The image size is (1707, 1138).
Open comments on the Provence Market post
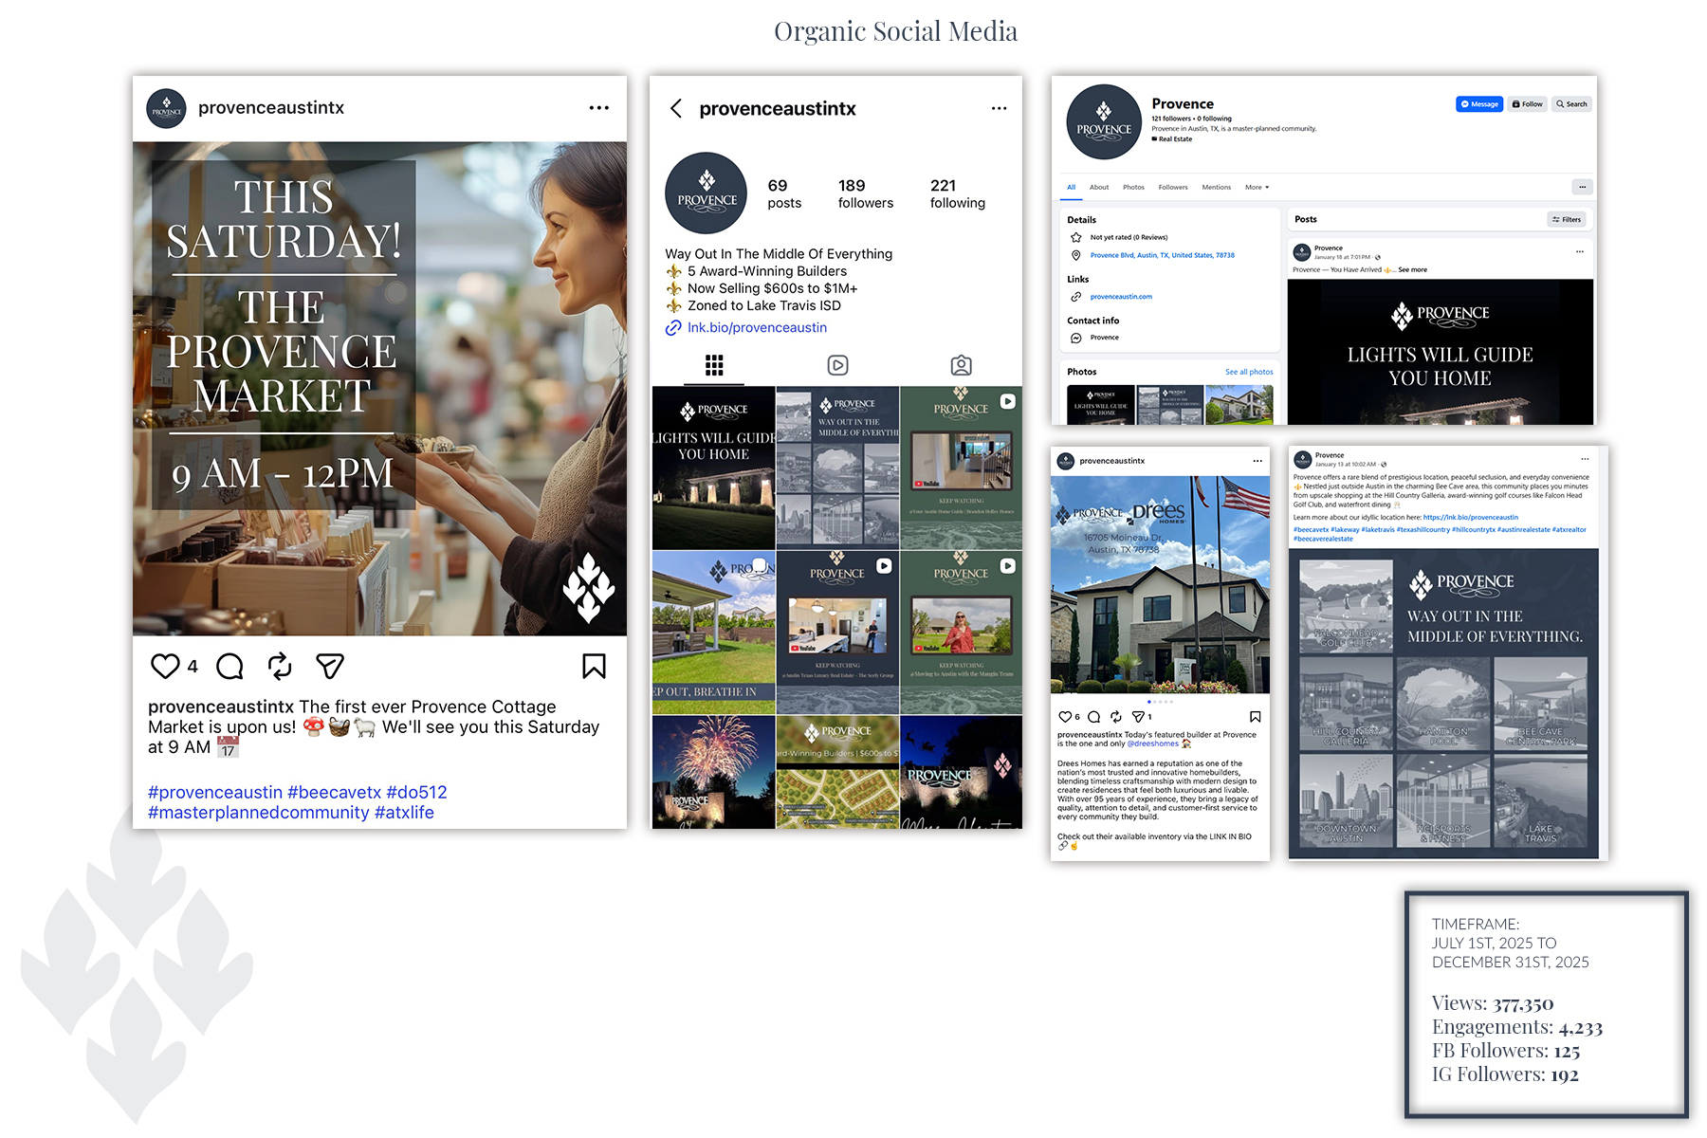pyautogui.click(x=229, y=667)
